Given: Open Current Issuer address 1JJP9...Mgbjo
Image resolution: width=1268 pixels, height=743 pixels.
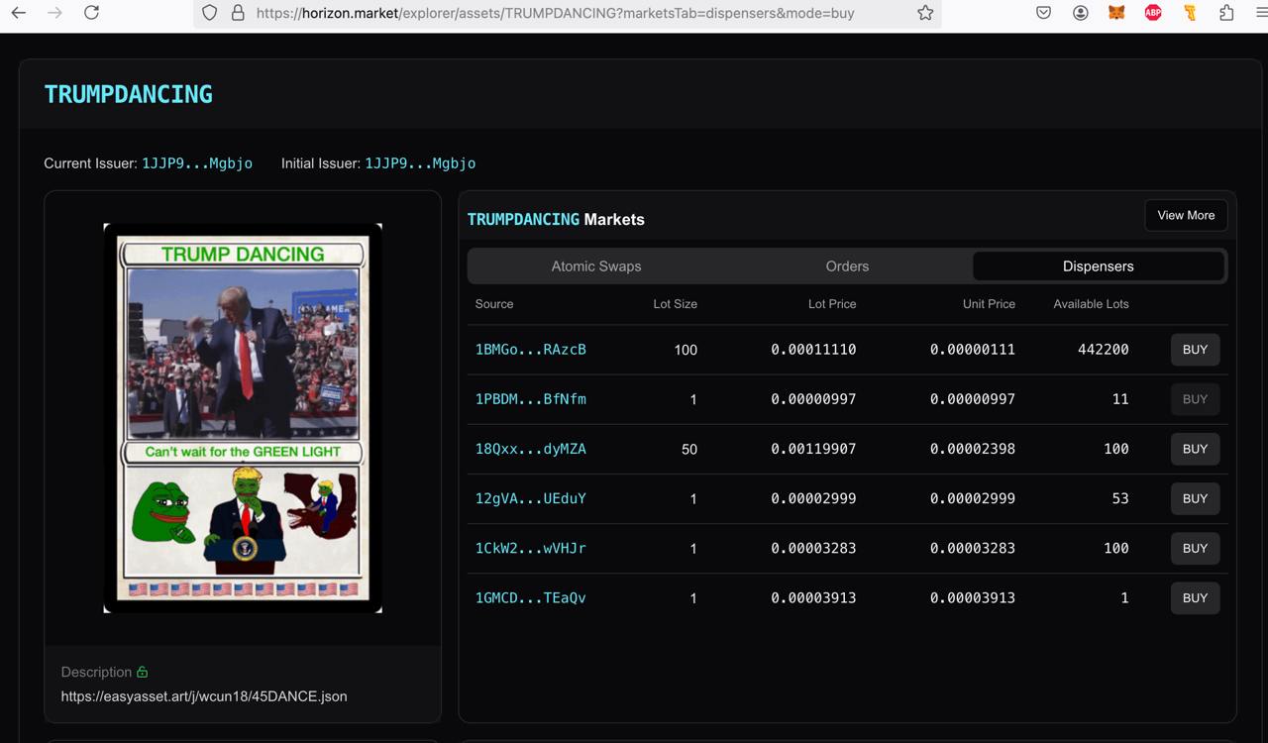Looking at the screenshot, I should point(197,163).
